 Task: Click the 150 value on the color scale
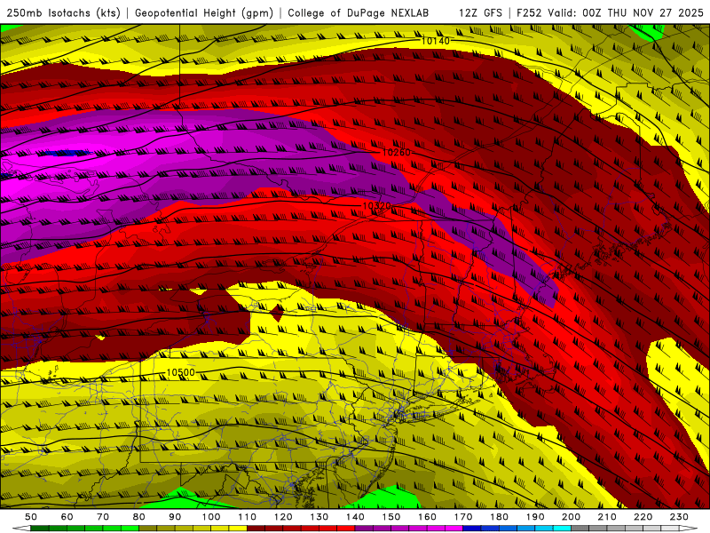click(x=391, y=517)
